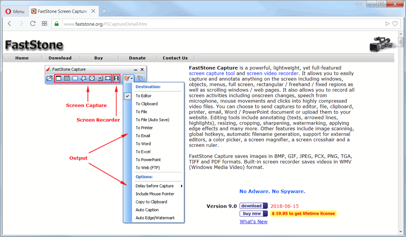Select Capture Freehand Region star tool

point(83,78)
